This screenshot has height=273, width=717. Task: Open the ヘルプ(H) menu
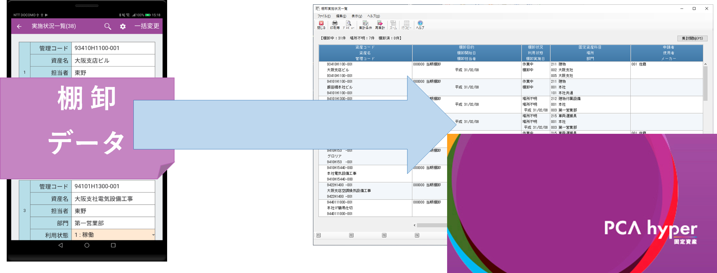[x=373, y=16]
